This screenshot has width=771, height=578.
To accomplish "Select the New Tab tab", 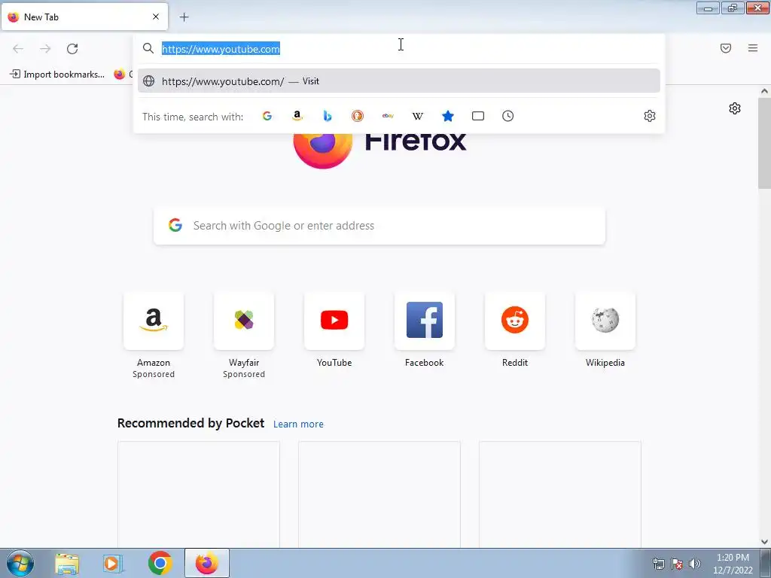I will 84,17.
